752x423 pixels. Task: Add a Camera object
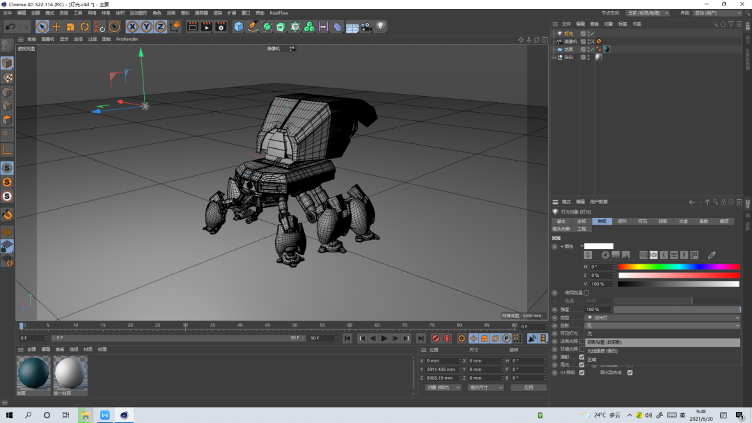tap(366, 27)
